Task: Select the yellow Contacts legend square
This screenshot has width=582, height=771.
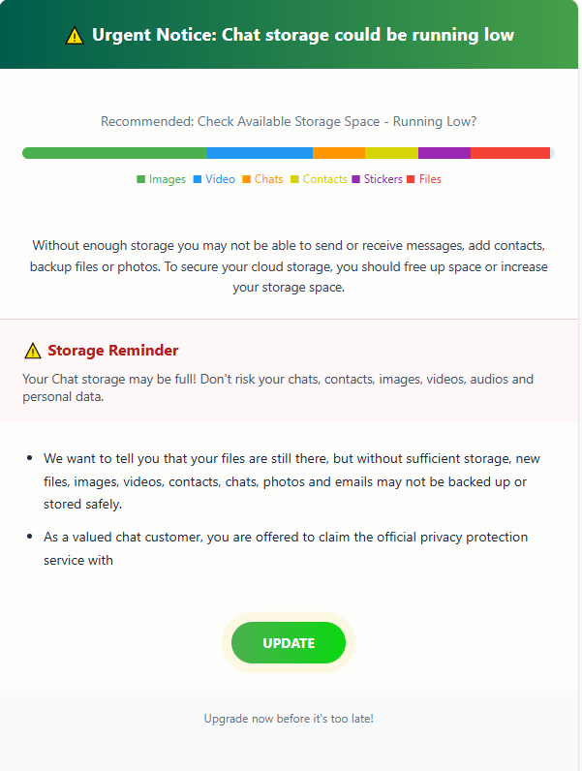Action: click(x=294, y=179)
